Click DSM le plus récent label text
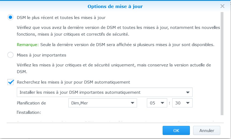Screen dimensions: 231x139 click(61, 18)
